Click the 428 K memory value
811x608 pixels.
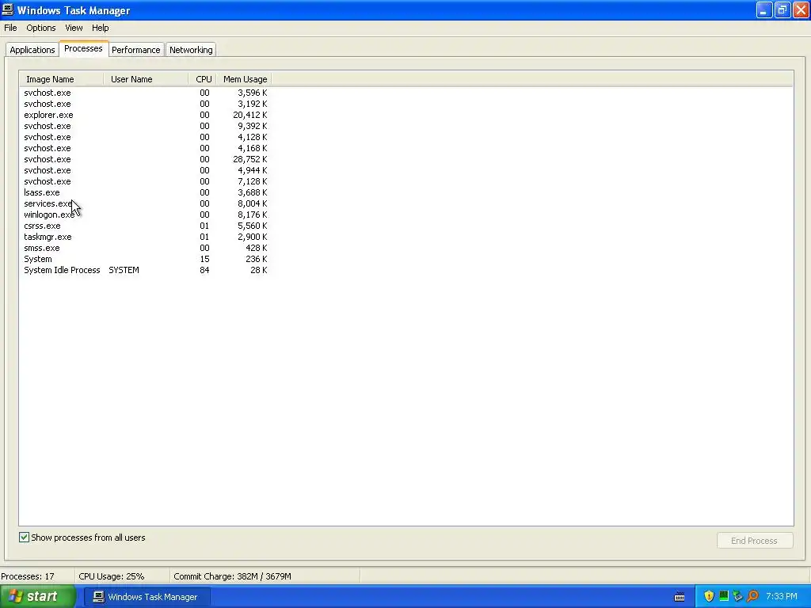(256, 248)
